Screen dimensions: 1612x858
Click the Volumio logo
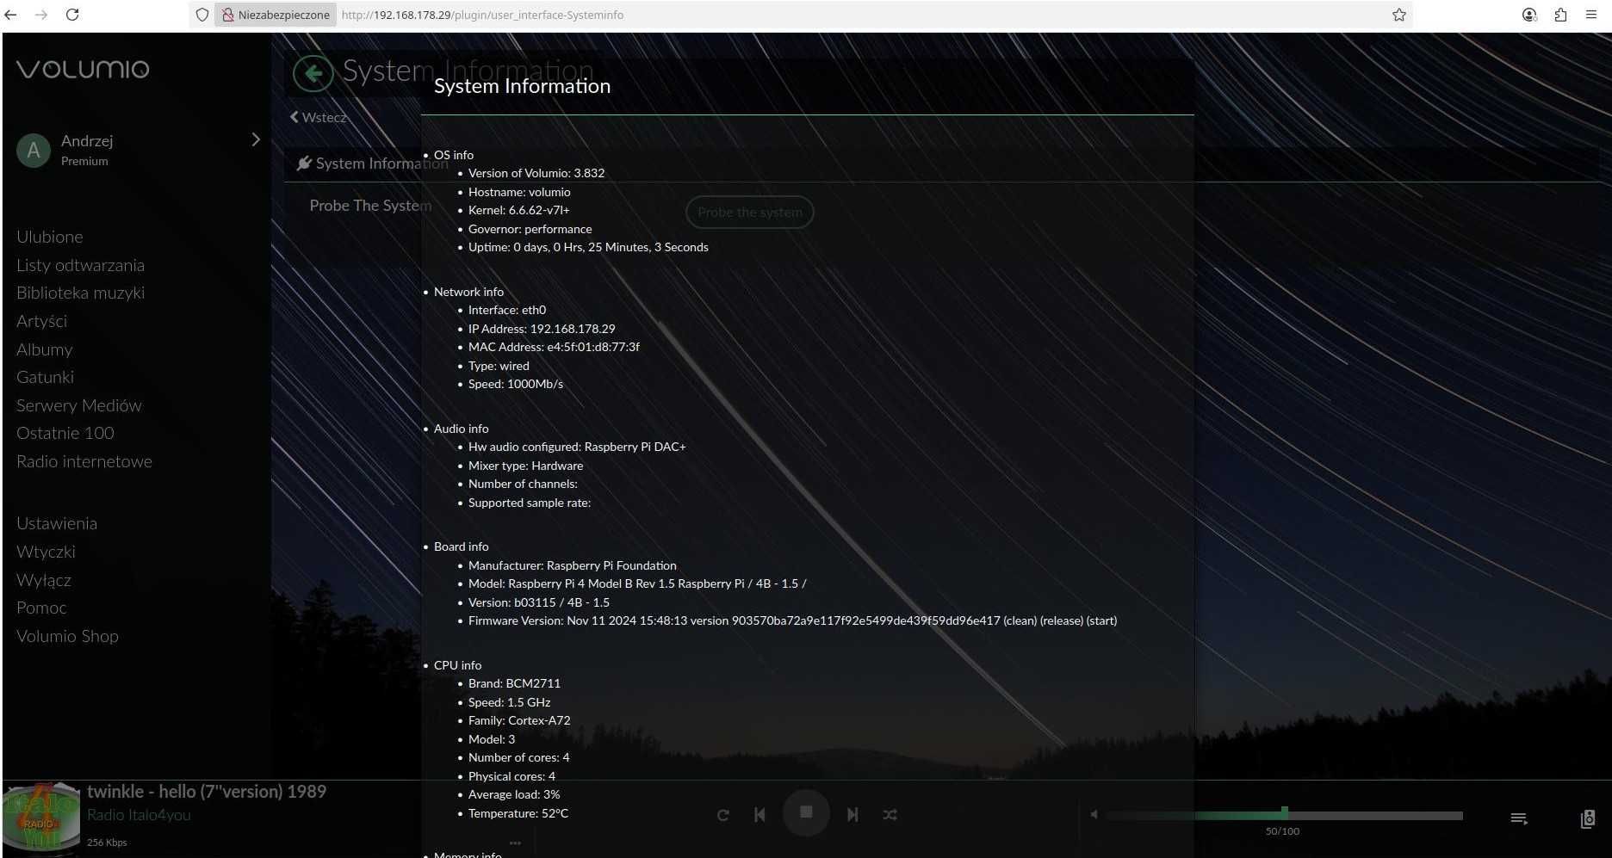[x=83, y=69]
